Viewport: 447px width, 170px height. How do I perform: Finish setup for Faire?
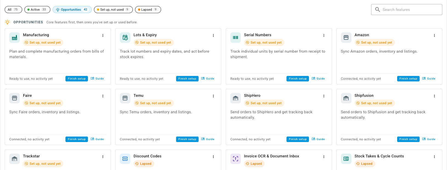tap(77, 139)
